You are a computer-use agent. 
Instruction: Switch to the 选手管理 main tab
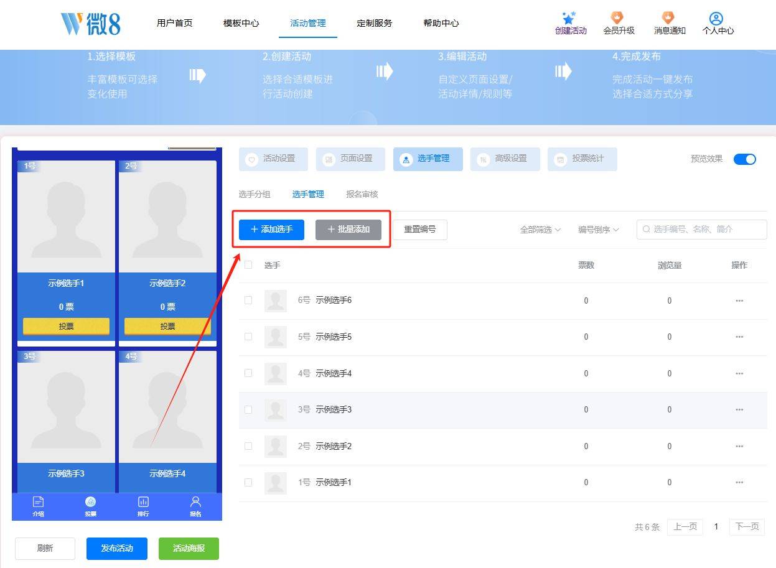pyautogui.click(x=428, y=159)
